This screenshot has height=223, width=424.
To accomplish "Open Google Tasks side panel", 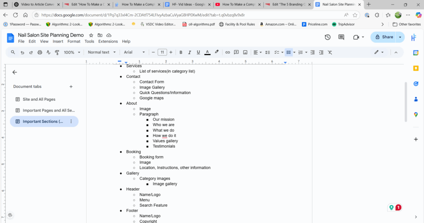I will coord(416,84).
